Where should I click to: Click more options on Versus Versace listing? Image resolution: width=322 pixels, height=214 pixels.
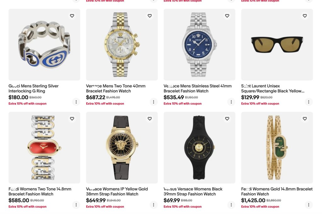pos(231,205)
